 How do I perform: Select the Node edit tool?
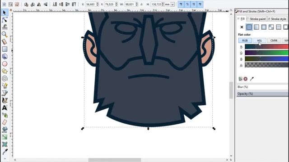pyautogui.click(x=5, y=20)
